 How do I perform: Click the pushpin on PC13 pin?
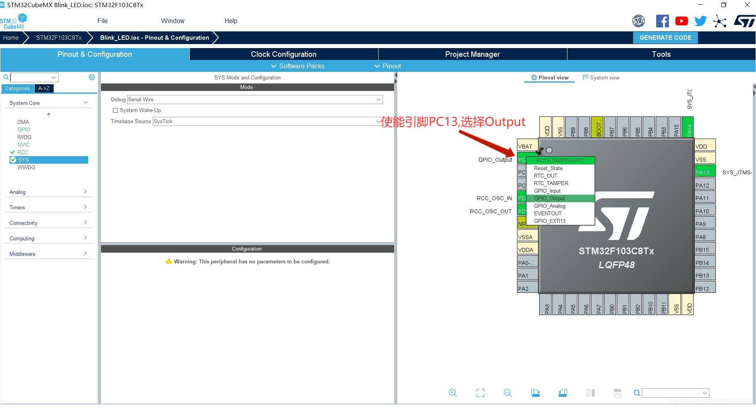click(539, 151)
